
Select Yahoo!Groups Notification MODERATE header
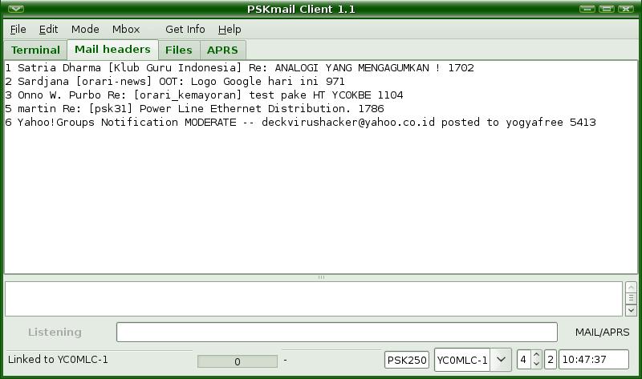click(x=300, y=122)
